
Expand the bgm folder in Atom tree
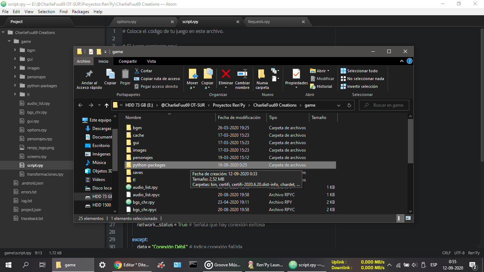(x=15, y=50)
